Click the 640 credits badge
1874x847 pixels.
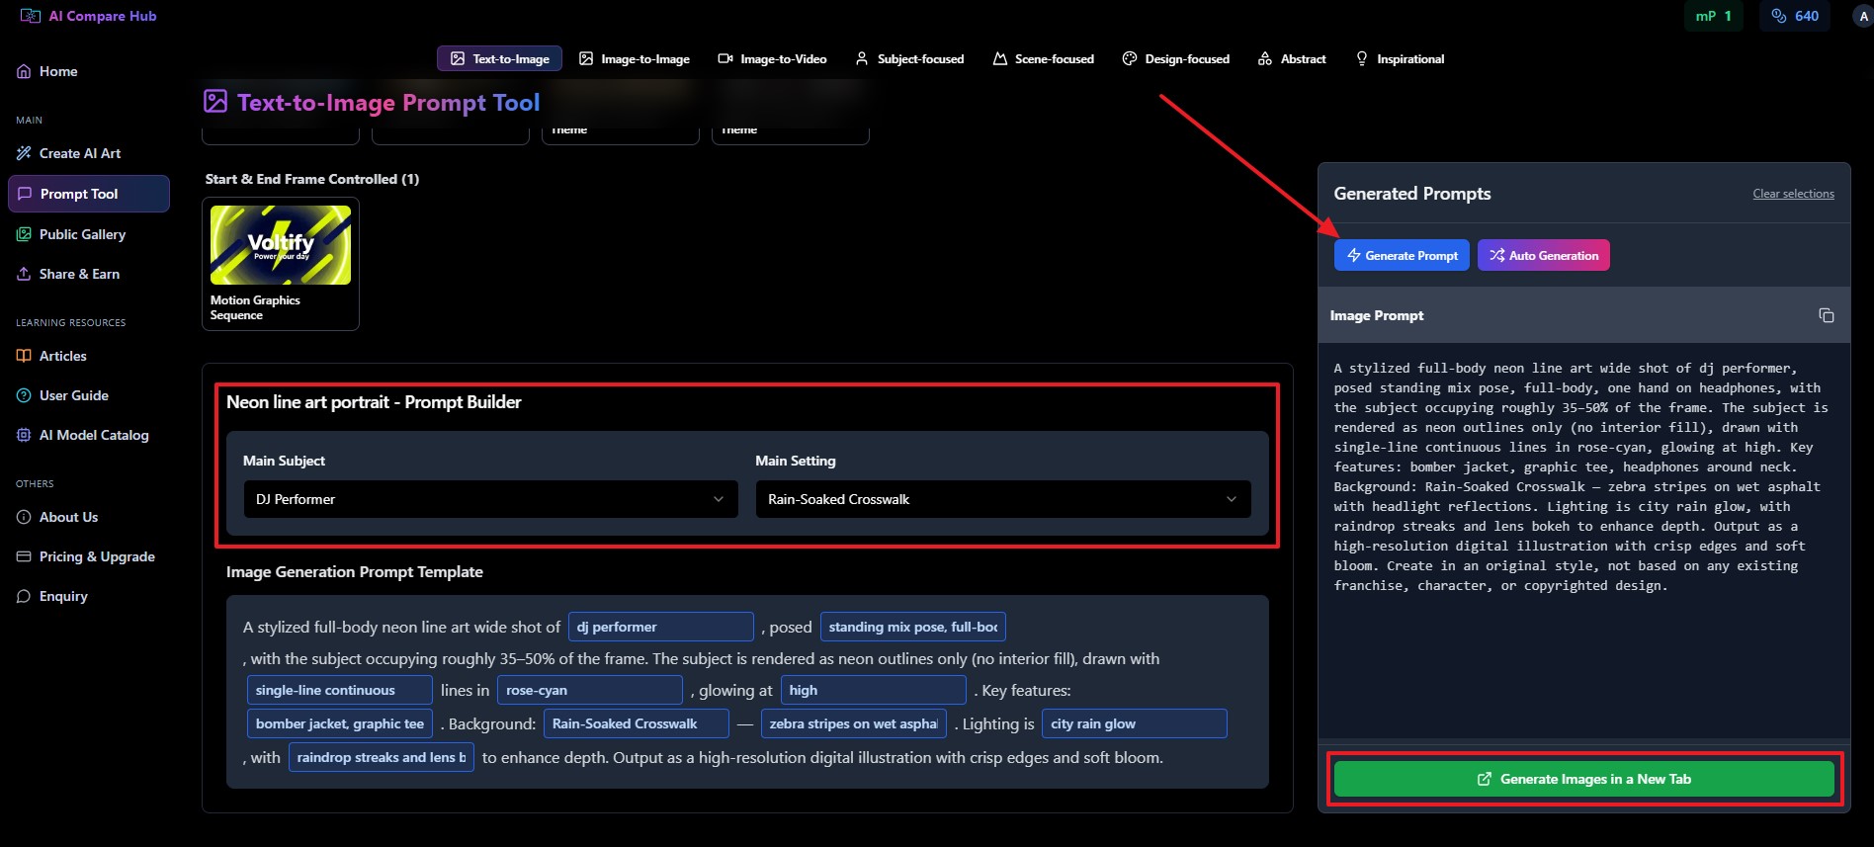pos(1795,16)
